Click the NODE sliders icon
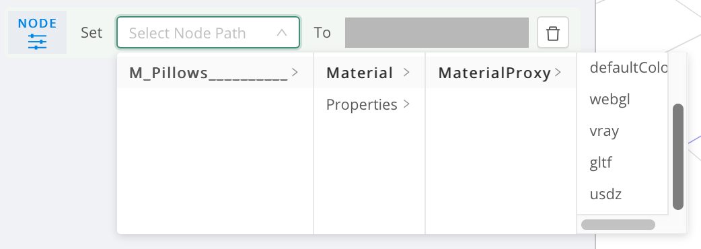Screen dimensions: 701x249 37,41
